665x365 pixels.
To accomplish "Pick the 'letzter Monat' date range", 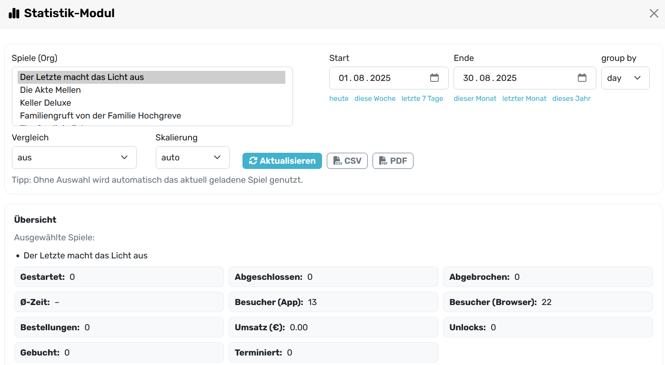I will [524, 99].
